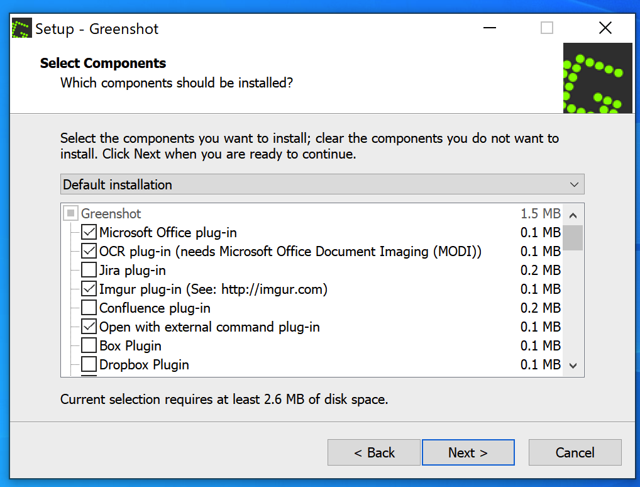The image size is (640, 487).
Task: Go back with the Back button
Action: (374, 452)
